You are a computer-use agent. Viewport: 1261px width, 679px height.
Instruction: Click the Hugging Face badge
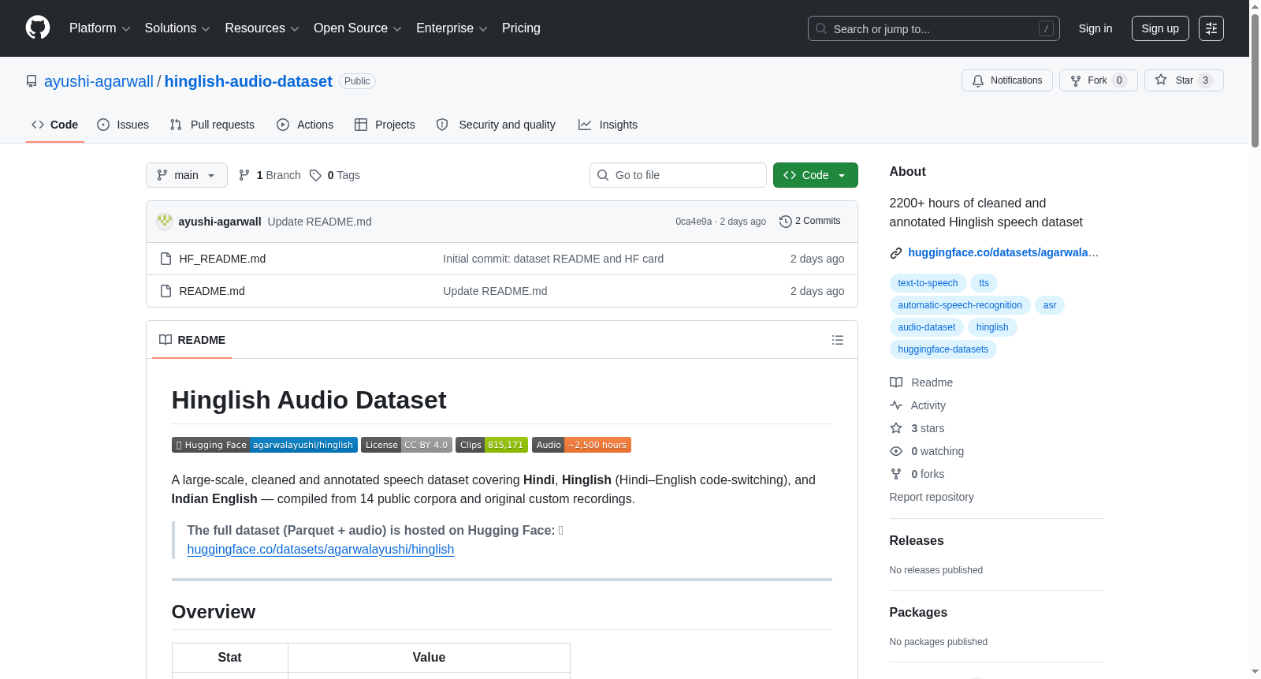tap(265, 445)
